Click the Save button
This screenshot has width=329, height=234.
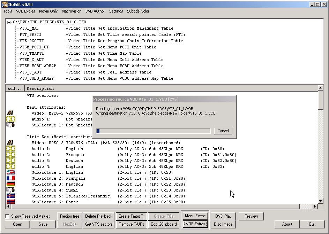(x=43, y=224)
